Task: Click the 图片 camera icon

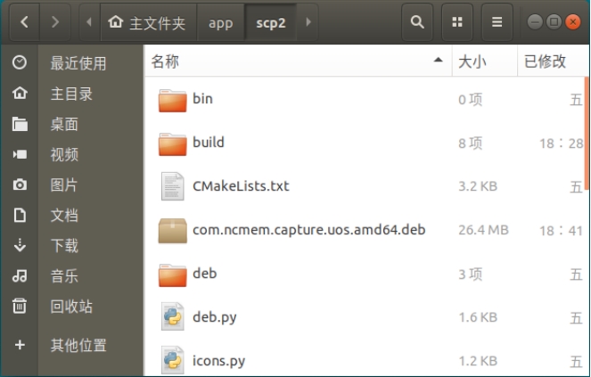Action: click(20, 184)
